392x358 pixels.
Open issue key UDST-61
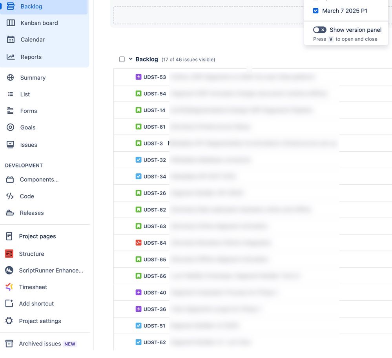click(x=155, y=127)
